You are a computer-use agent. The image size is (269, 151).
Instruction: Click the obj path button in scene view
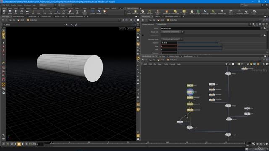point(12,20)
